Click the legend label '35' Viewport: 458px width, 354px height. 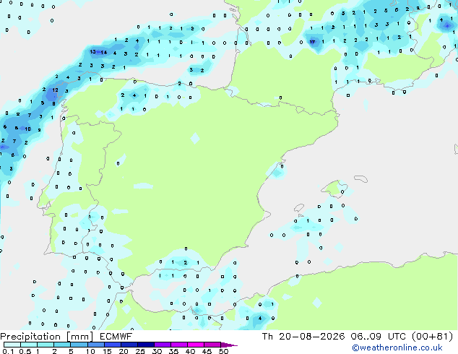pos(173,351)
